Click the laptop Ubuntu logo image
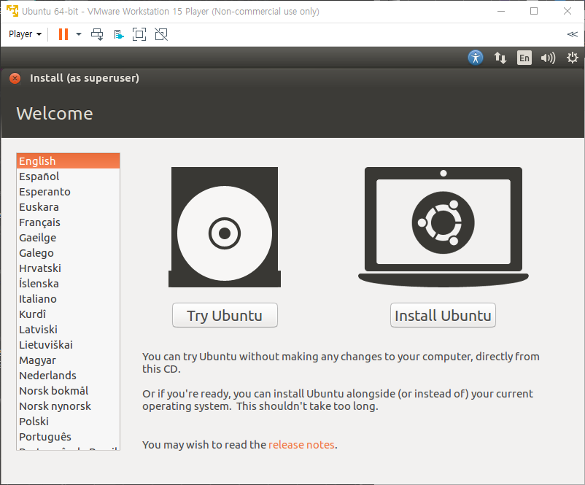Viewport: 585px width, 485px height. [x=443, y=227]
